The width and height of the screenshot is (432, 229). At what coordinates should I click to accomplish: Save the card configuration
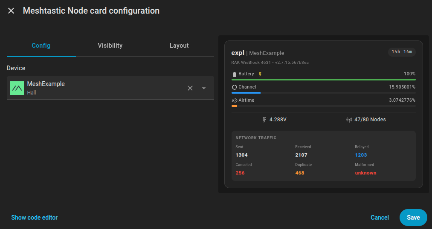point(413,218)
